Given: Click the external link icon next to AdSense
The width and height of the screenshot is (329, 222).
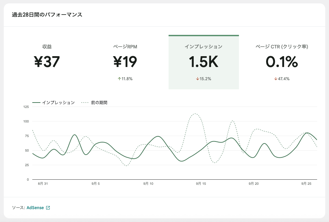Looking at the screenshot, I should (48, 208).
